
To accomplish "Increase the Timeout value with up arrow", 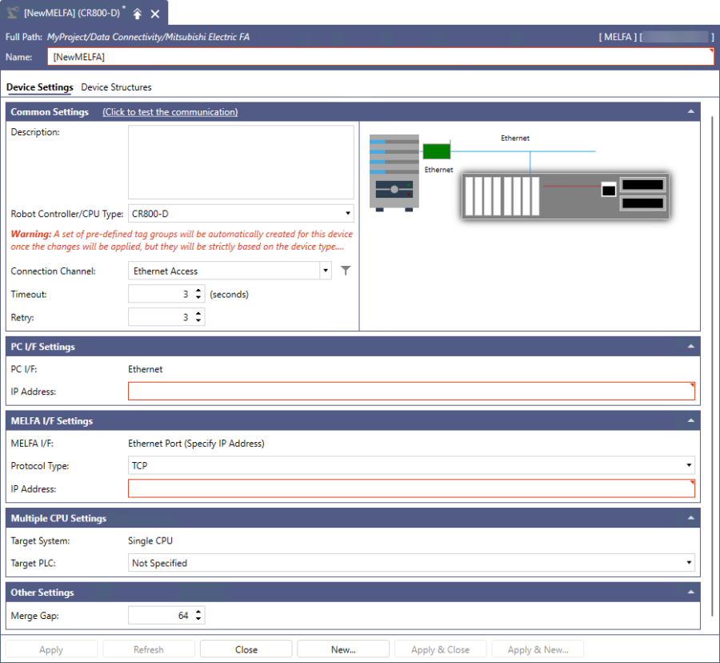I will tap(198, 291).
